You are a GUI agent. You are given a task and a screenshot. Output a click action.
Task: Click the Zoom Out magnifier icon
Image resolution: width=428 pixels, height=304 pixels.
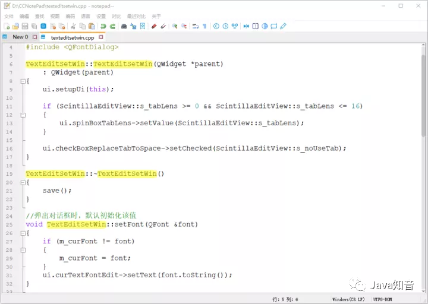coord(184,26)
